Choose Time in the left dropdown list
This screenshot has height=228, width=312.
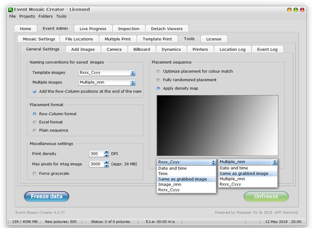[x=187, y=174]
